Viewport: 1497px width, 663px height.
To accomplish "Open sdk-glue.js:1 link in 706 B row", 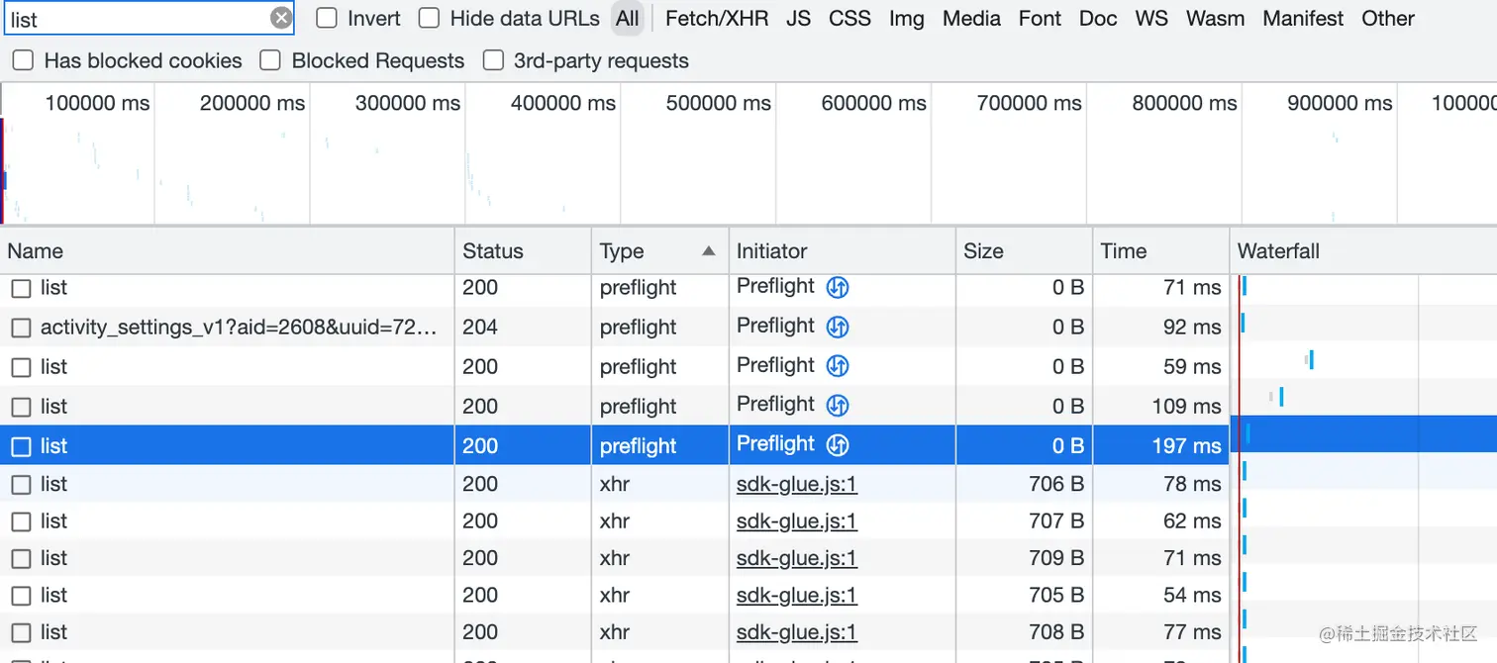I will pyautogui.click(x=796, y=484).
